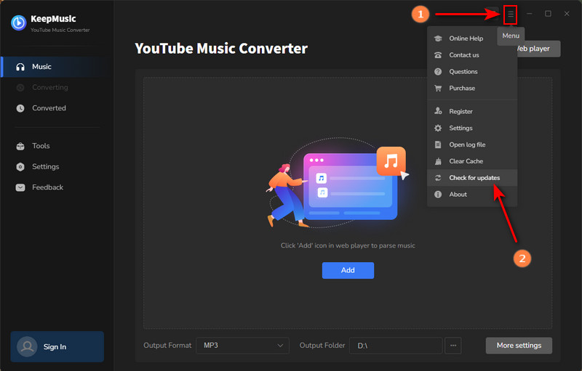Open the hamburger Menu icon

click(x=511, y=15)
